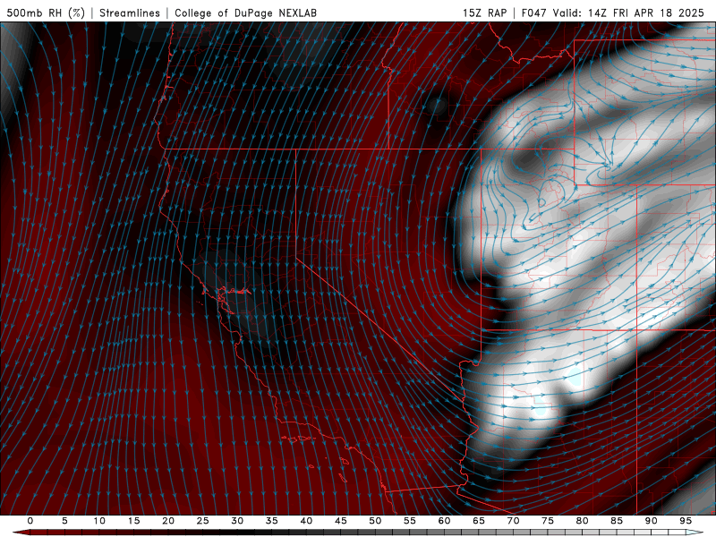Click the "70" value on the color scale
Image resolution: width=716 pixels, height=537 pixels.
point(513,521)
